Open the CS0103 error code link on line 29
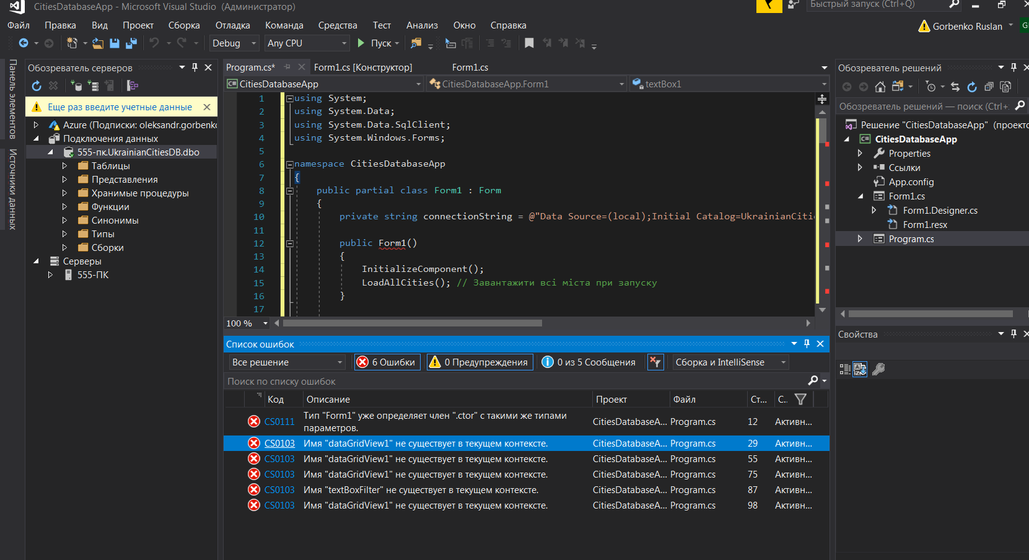 [x=279, y=444]
